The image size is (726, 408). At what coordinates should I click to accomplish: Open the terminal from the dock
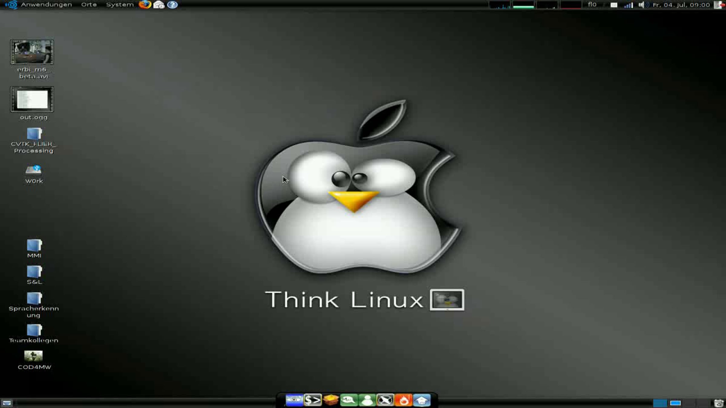[x=312, y=400]
